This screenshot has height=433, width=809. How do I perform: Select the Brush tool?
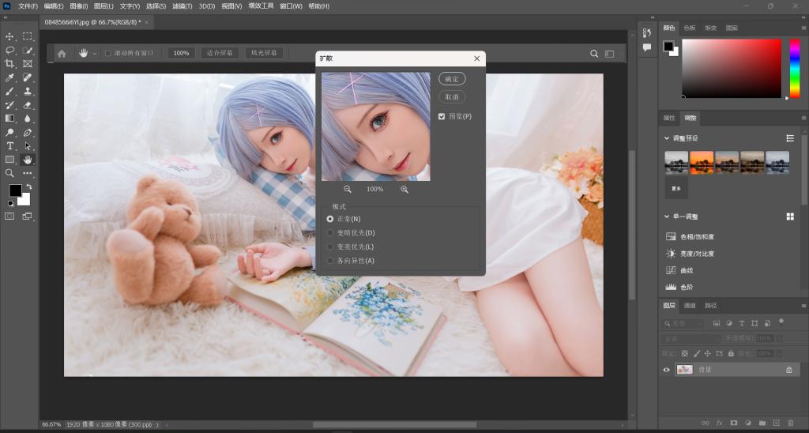(9, 92)
